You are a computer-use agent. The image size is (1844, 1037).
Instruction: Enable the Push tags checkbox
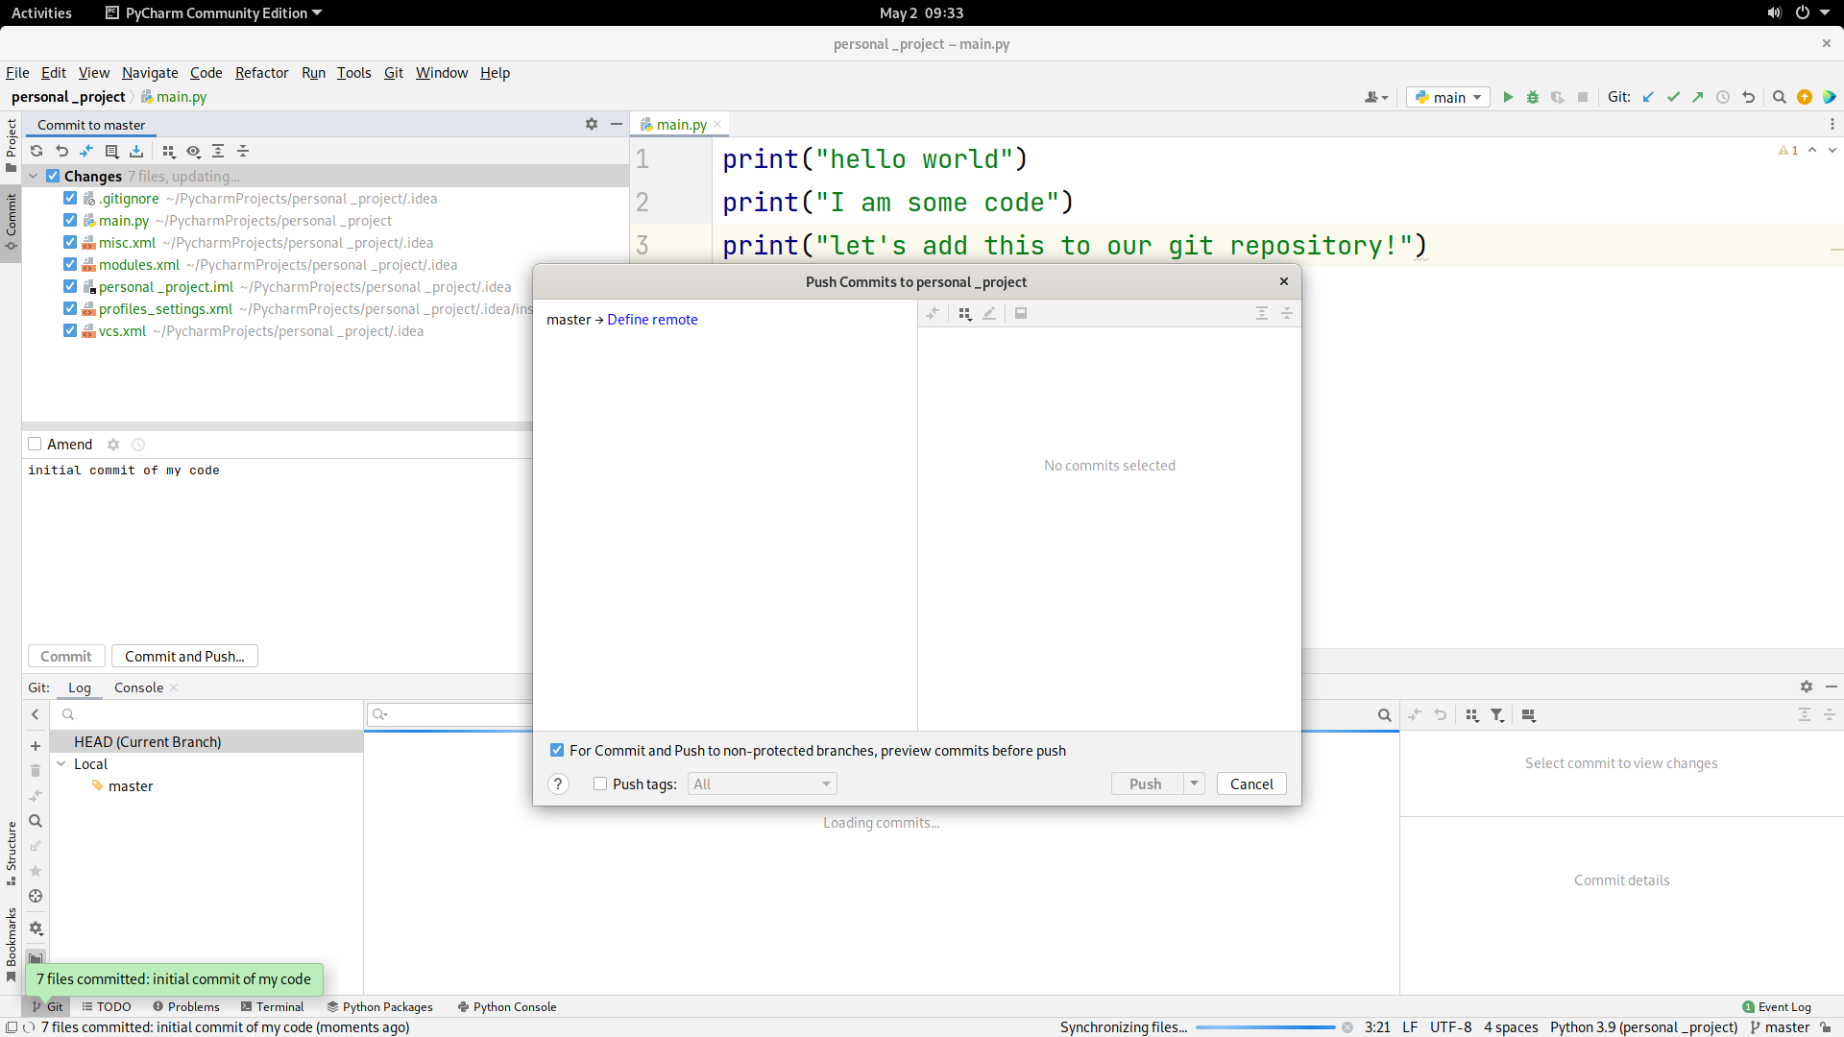point(600,784)
